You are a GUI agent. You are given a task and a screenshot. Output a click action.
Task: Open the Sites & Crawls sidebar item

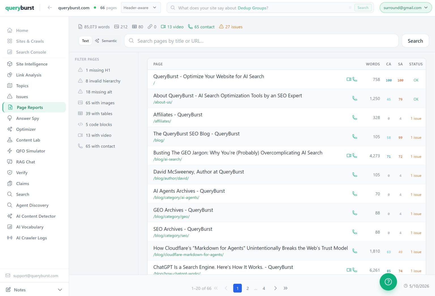coord(30,41)
